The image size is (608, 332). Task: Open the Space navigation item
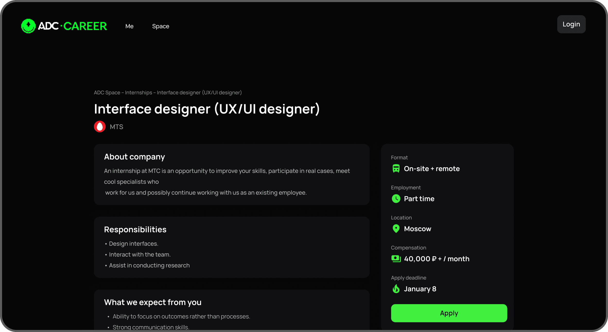pyautogui.click(x=160, y=26)
